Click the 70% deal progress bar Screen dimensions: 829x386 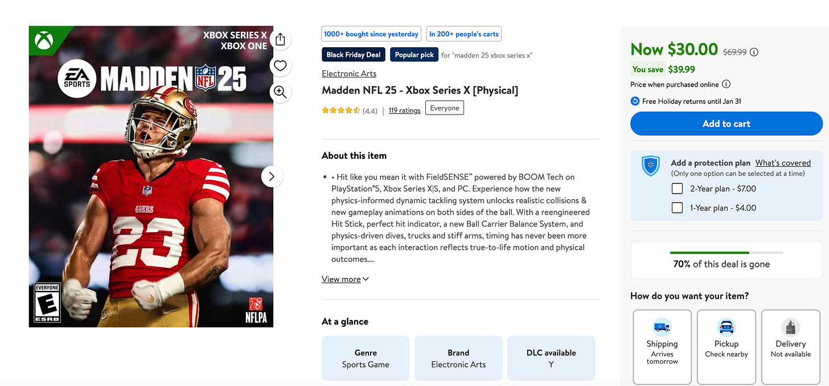coord(726,252)
